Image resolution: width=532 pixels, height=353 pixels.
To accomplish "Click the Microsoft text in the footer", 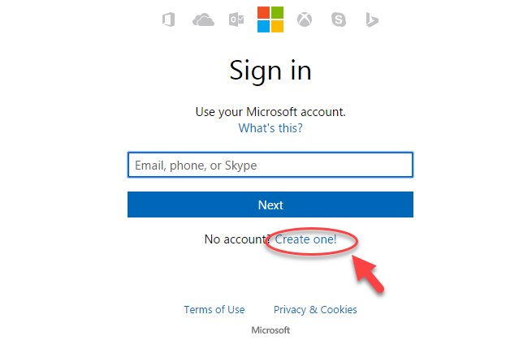I will coord(270,330).
